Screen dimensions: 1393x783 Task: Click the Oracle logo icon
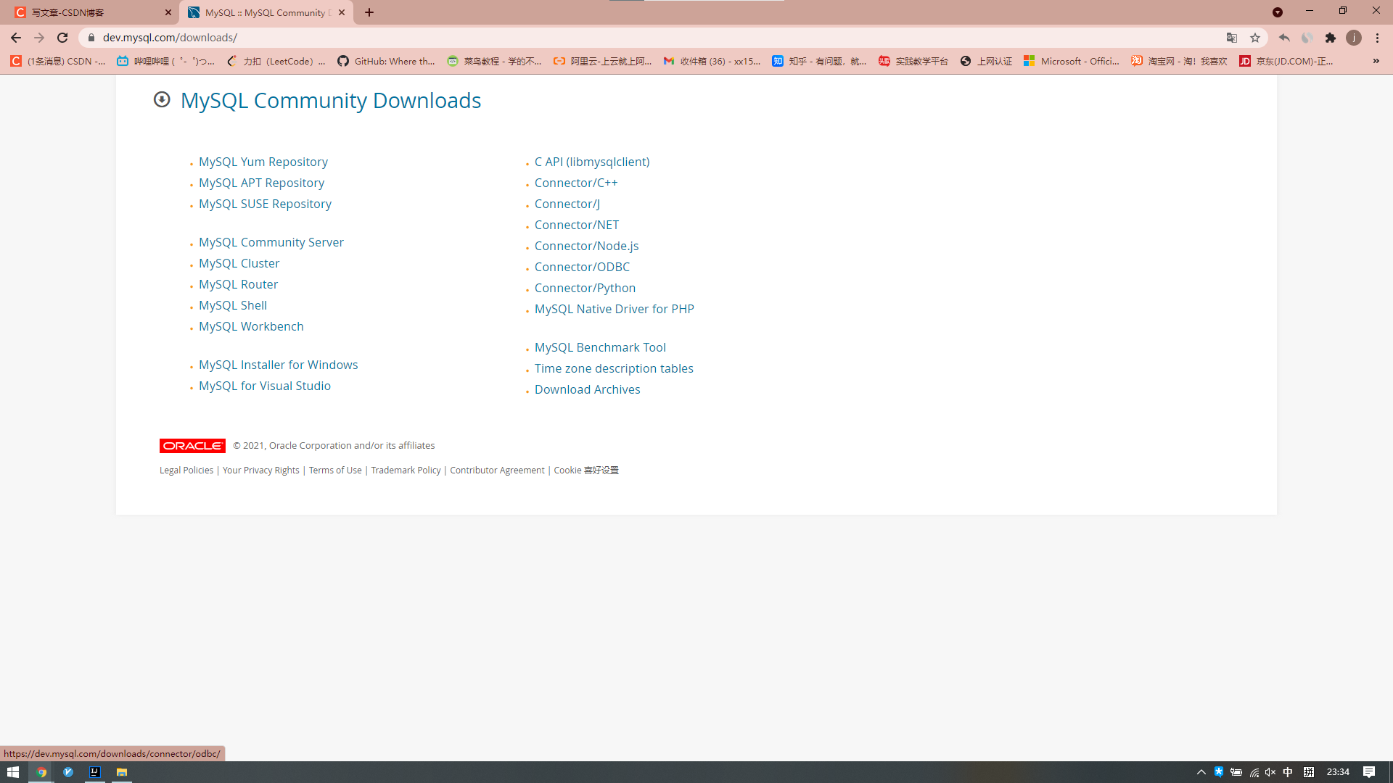[192, 444]
